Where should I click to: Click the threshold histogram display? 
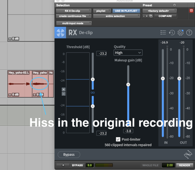pos(78,93)
